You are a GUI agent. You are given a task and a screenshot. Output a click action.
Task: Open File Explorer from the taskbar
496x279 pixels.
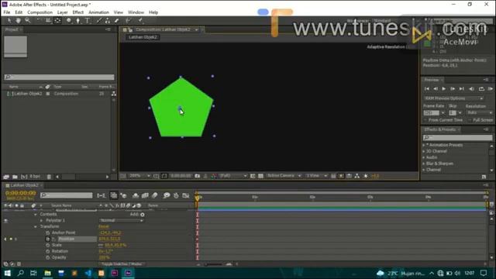click(47, 273)
